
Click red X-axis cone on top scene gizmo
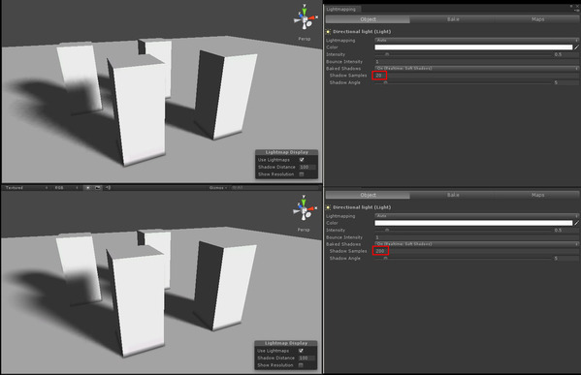click(312, 17)
